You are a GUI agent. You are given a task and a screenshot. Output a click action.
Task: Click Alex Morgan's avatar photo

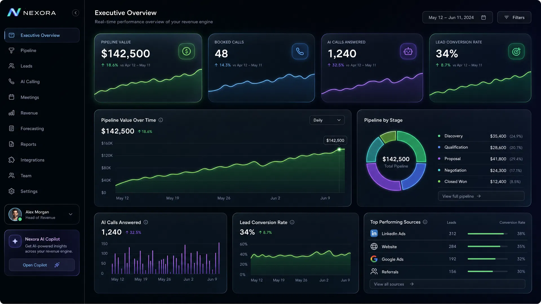(x=15, y=214)
